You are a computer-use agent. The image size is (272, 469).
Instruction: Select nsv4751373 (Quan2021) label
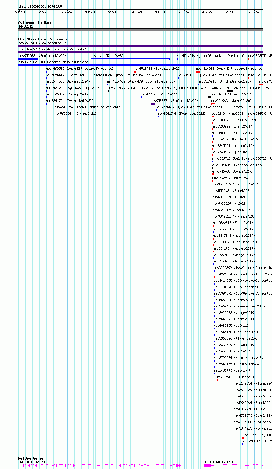[x=253, y=415]
